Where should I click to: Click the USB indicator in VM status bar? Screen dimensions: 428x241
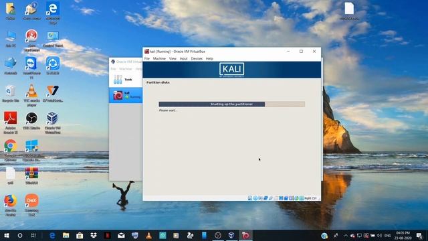271,198
